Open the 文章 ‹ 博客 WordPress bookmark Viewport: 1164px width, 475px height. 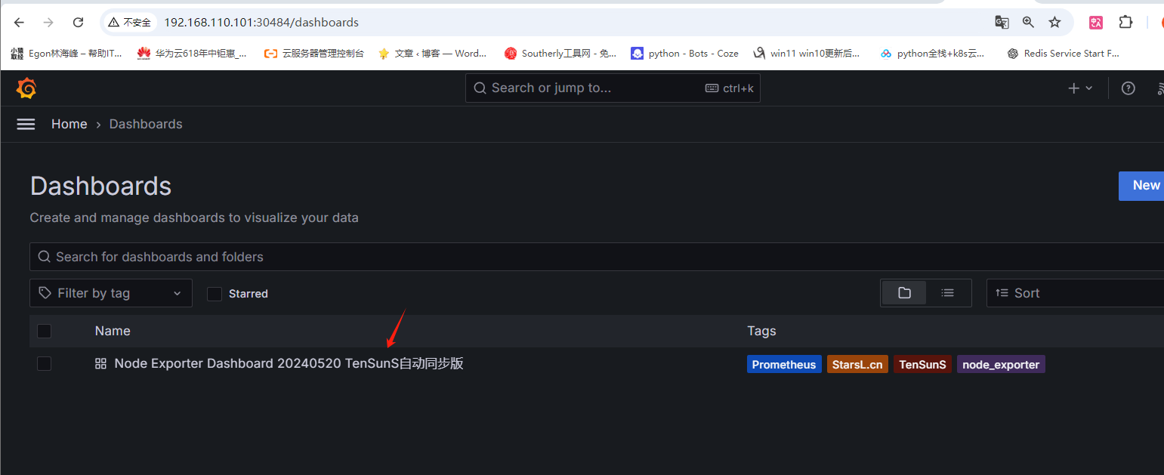click(433, 54)
